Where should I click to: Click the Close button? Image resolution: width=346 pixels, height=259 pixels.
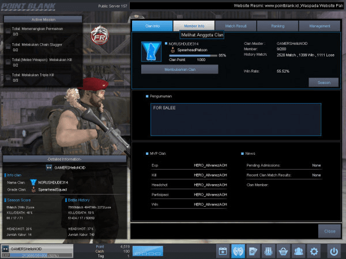[329, 231]
